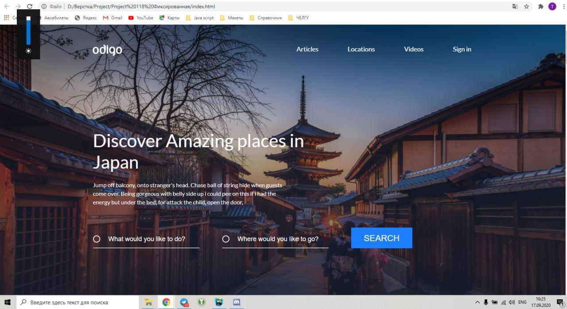Screen dimensions: 567x309
Task: Go forward with the browser arrow
Action: [x=18, y=6]
